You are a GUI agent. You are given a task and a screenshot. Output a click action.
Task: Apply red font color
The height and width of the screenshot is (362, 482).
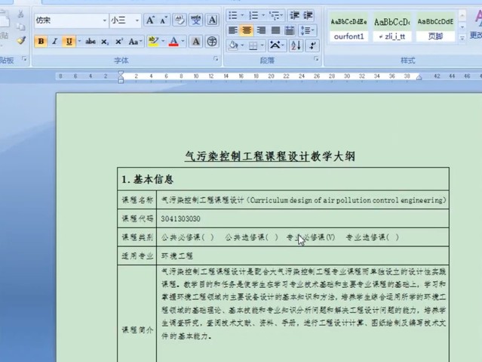point(173,42)
